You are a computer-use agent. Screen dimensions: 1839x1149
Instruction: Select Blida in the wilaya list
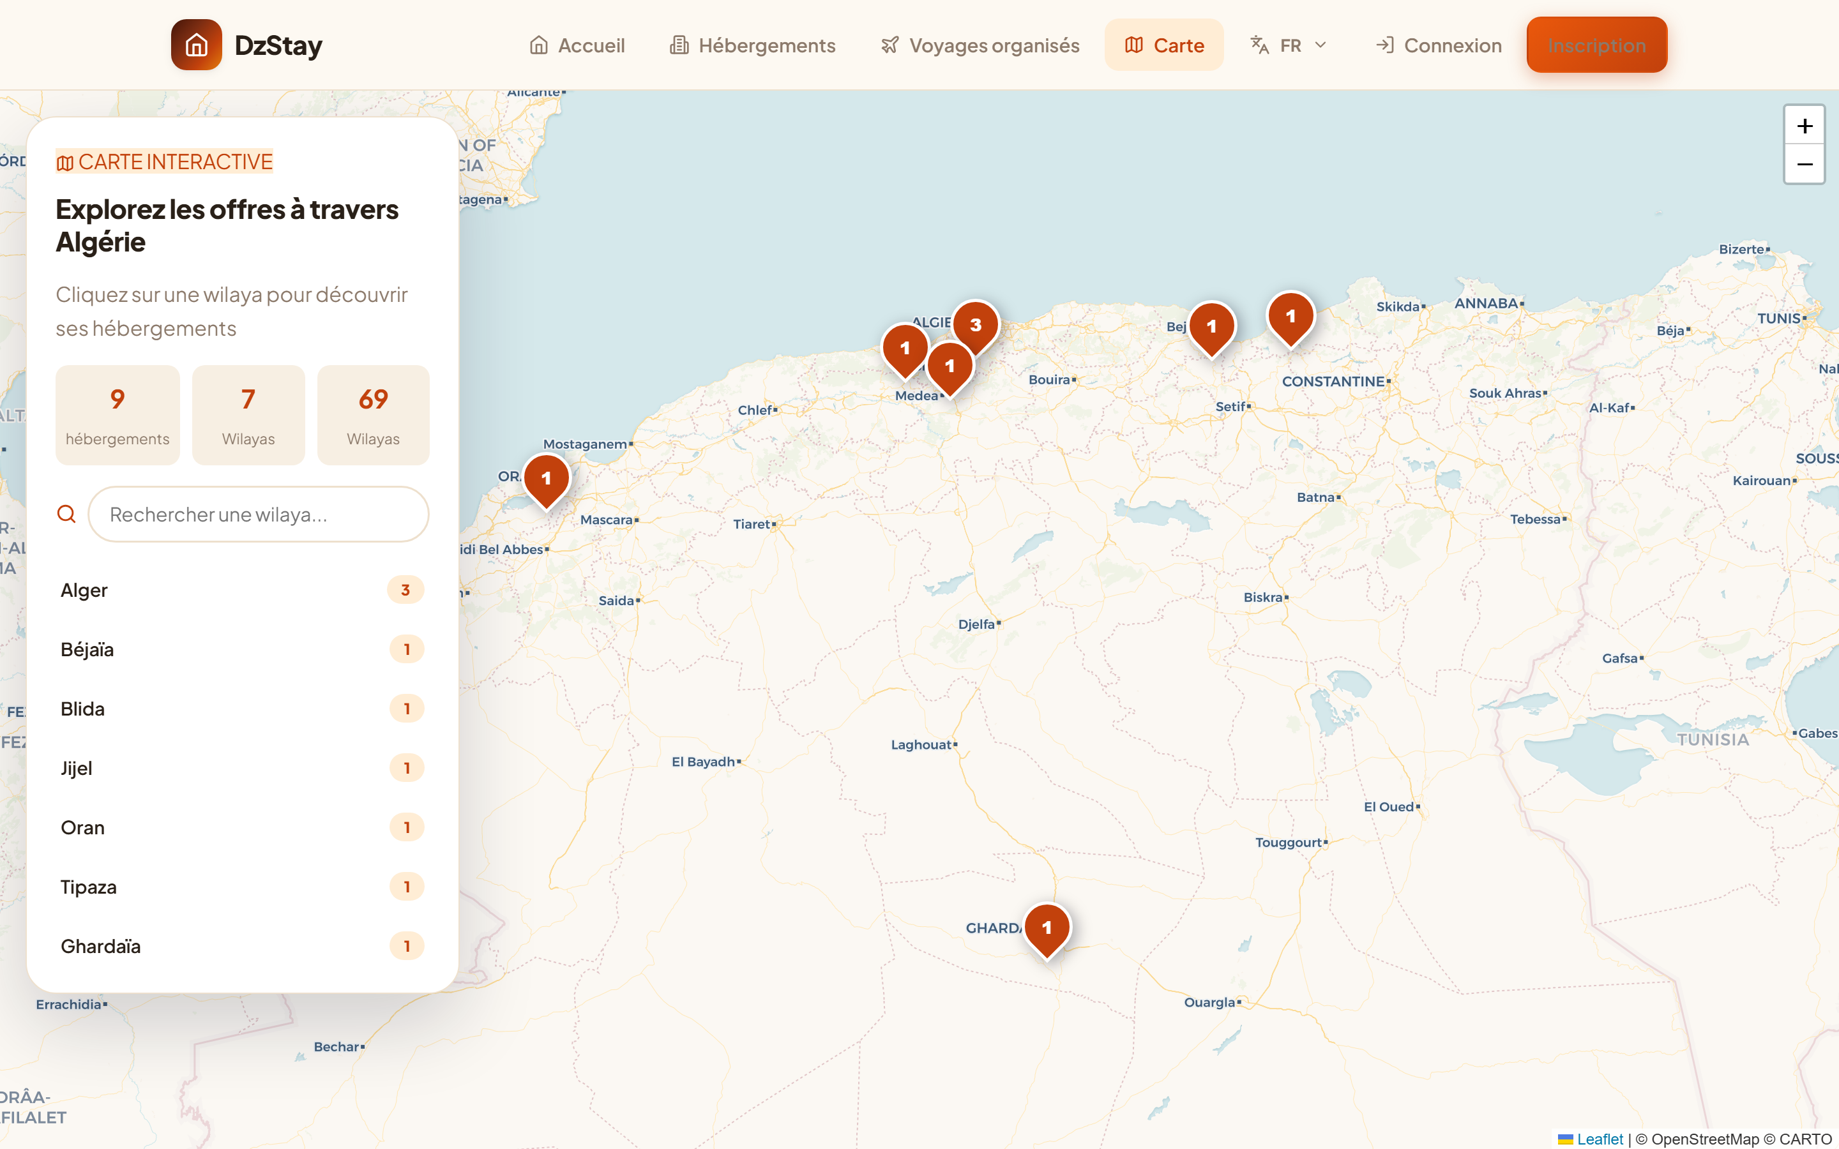click(x=243, y=709)
